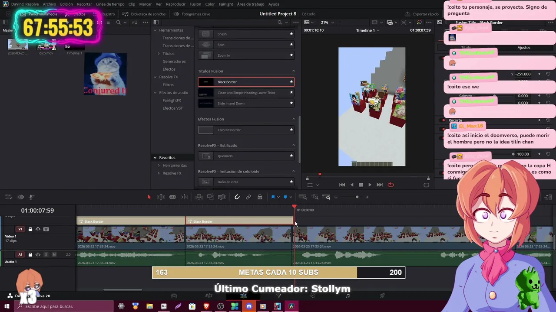Click the Full Extent Zoom icon

pos(304,197)
